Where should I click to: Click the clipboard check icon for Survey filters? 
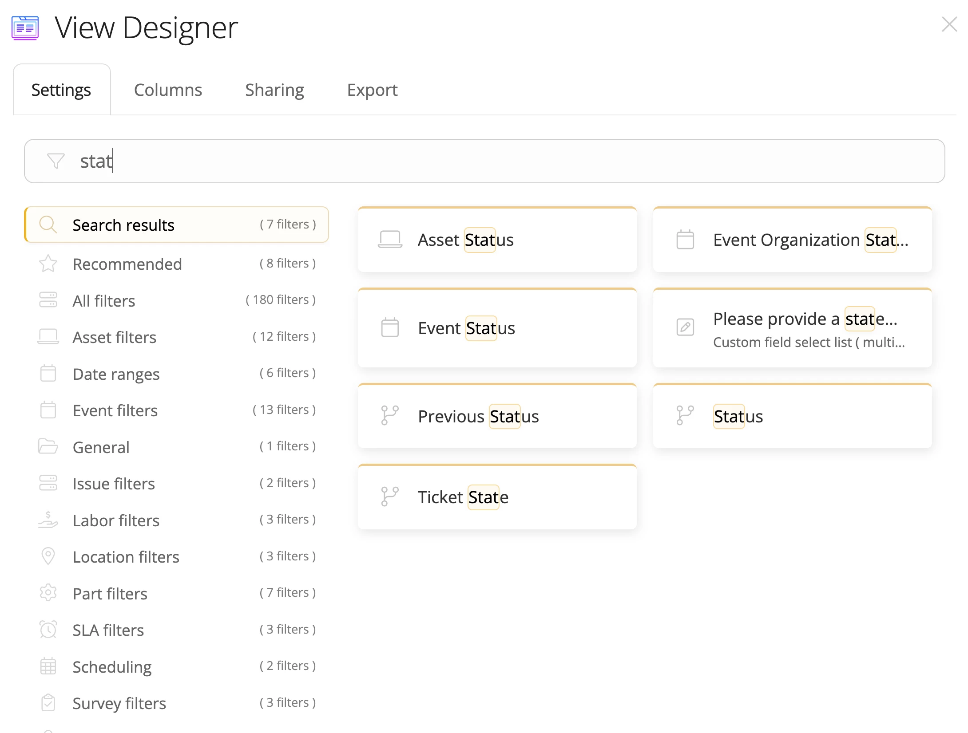[x=48, y=703]
